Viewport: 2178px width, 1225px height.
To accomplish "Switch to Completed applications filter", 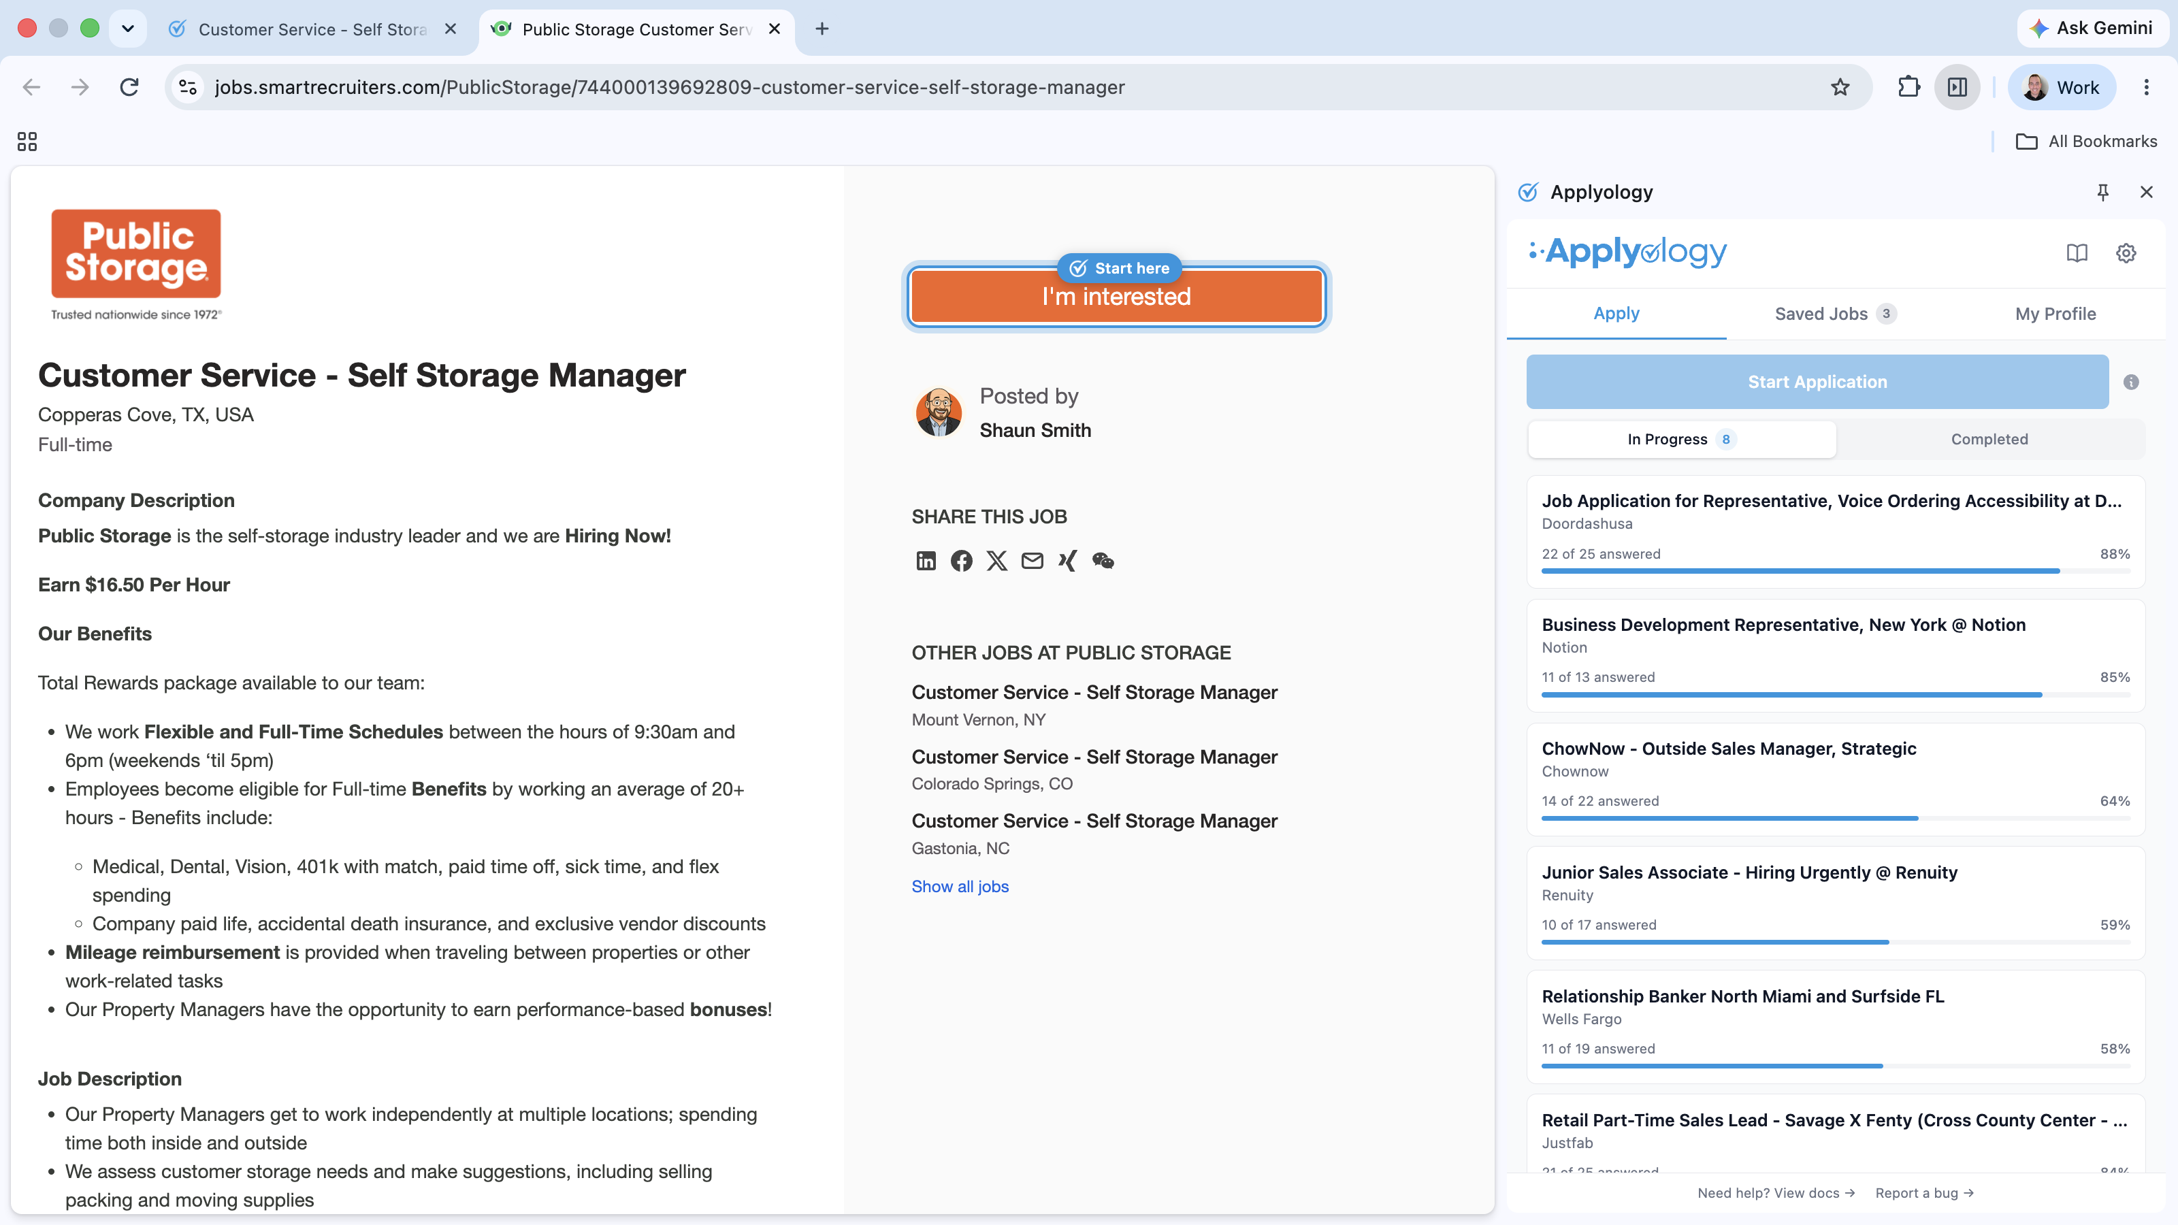I will coord(1989,439).
